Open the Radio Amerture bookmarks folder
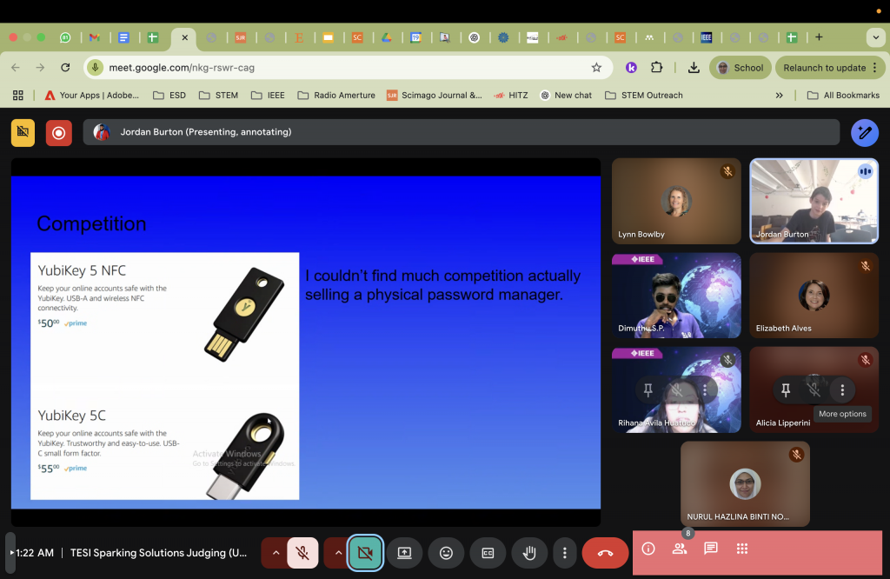 click(x=336, y=96)
